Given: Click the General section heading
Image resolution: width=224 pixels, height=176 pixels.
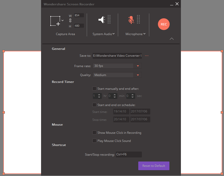Looking at the screenshot, I should click(58, 49).
